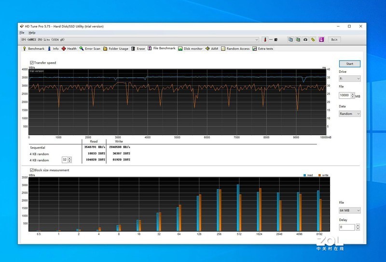Switch to the AAM tab
Image resolution: width=386 pixels, height=262 pixels.
[x=212, y=49]
